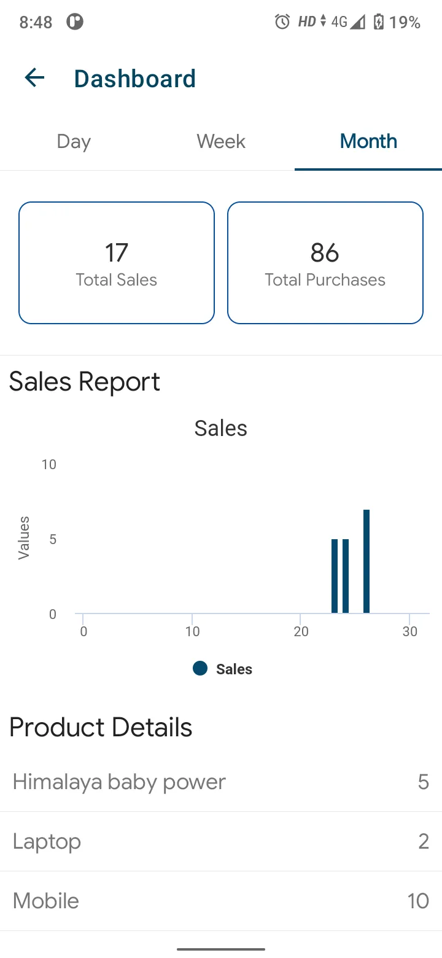Tap the circular app notification icon
442x958 pixels.
coord(75,22)
